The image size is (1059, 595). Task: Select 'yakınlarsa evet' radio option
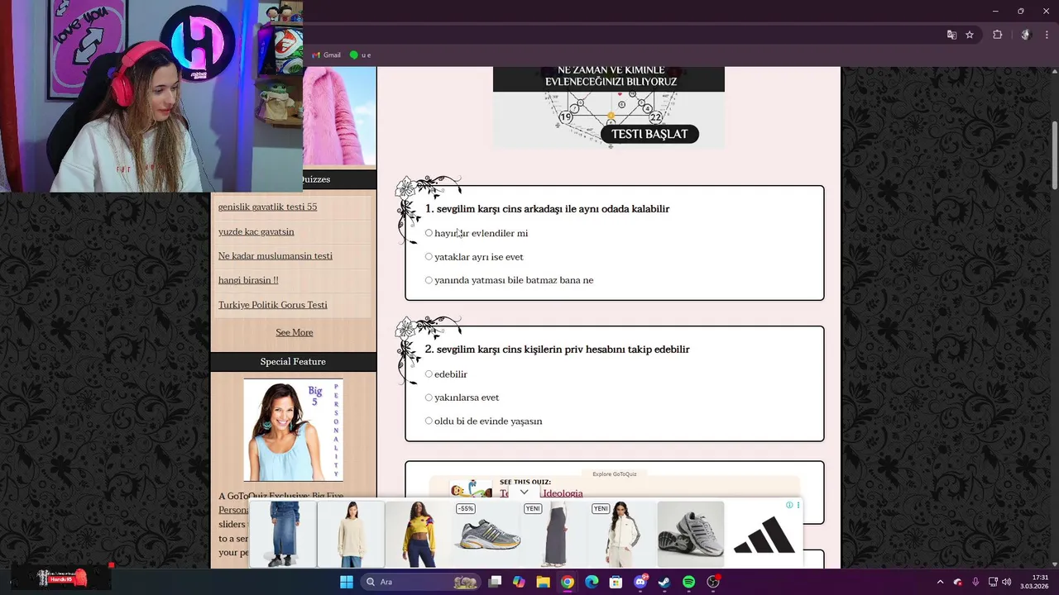(x=429, y=397)
